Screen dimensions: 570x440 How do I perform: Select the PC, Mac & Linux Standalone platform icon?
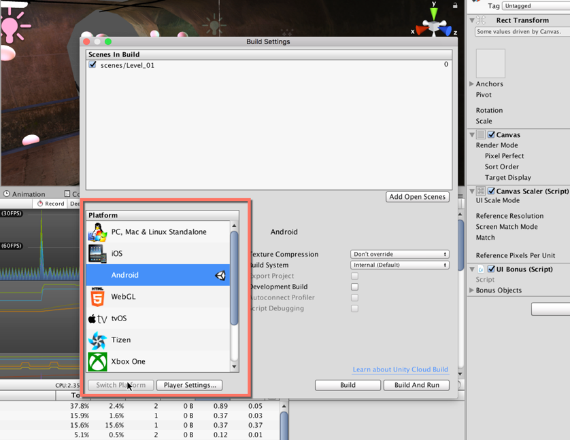[x=97, y=232]
